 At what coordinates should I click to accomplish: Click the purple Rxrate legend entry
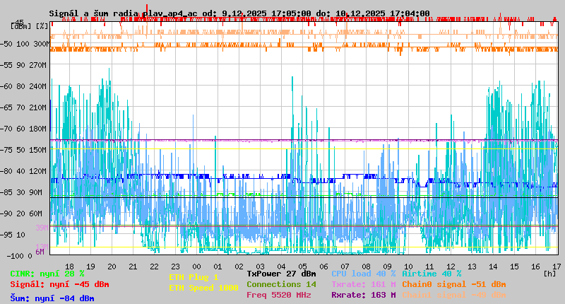point(364,295)
